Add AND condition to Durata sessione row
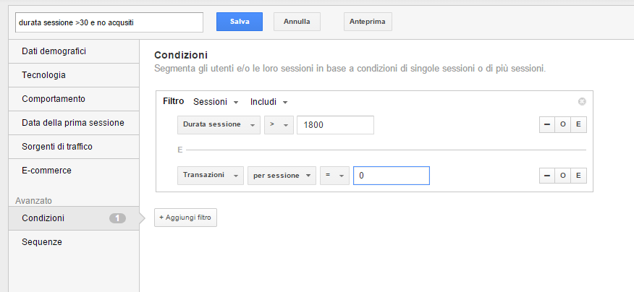Image resolution: width=634 pixels, height=292 pixels. pyautogui.click(x=578, y=125)
